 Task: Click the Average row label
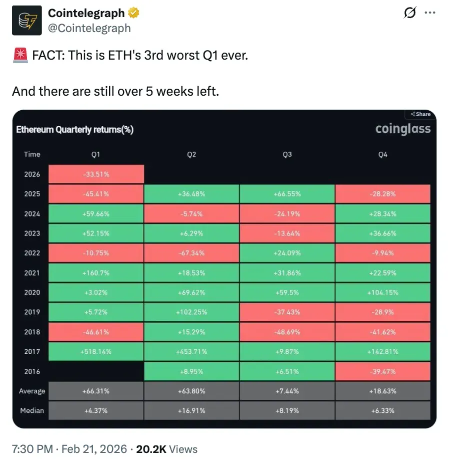[32, 391]
